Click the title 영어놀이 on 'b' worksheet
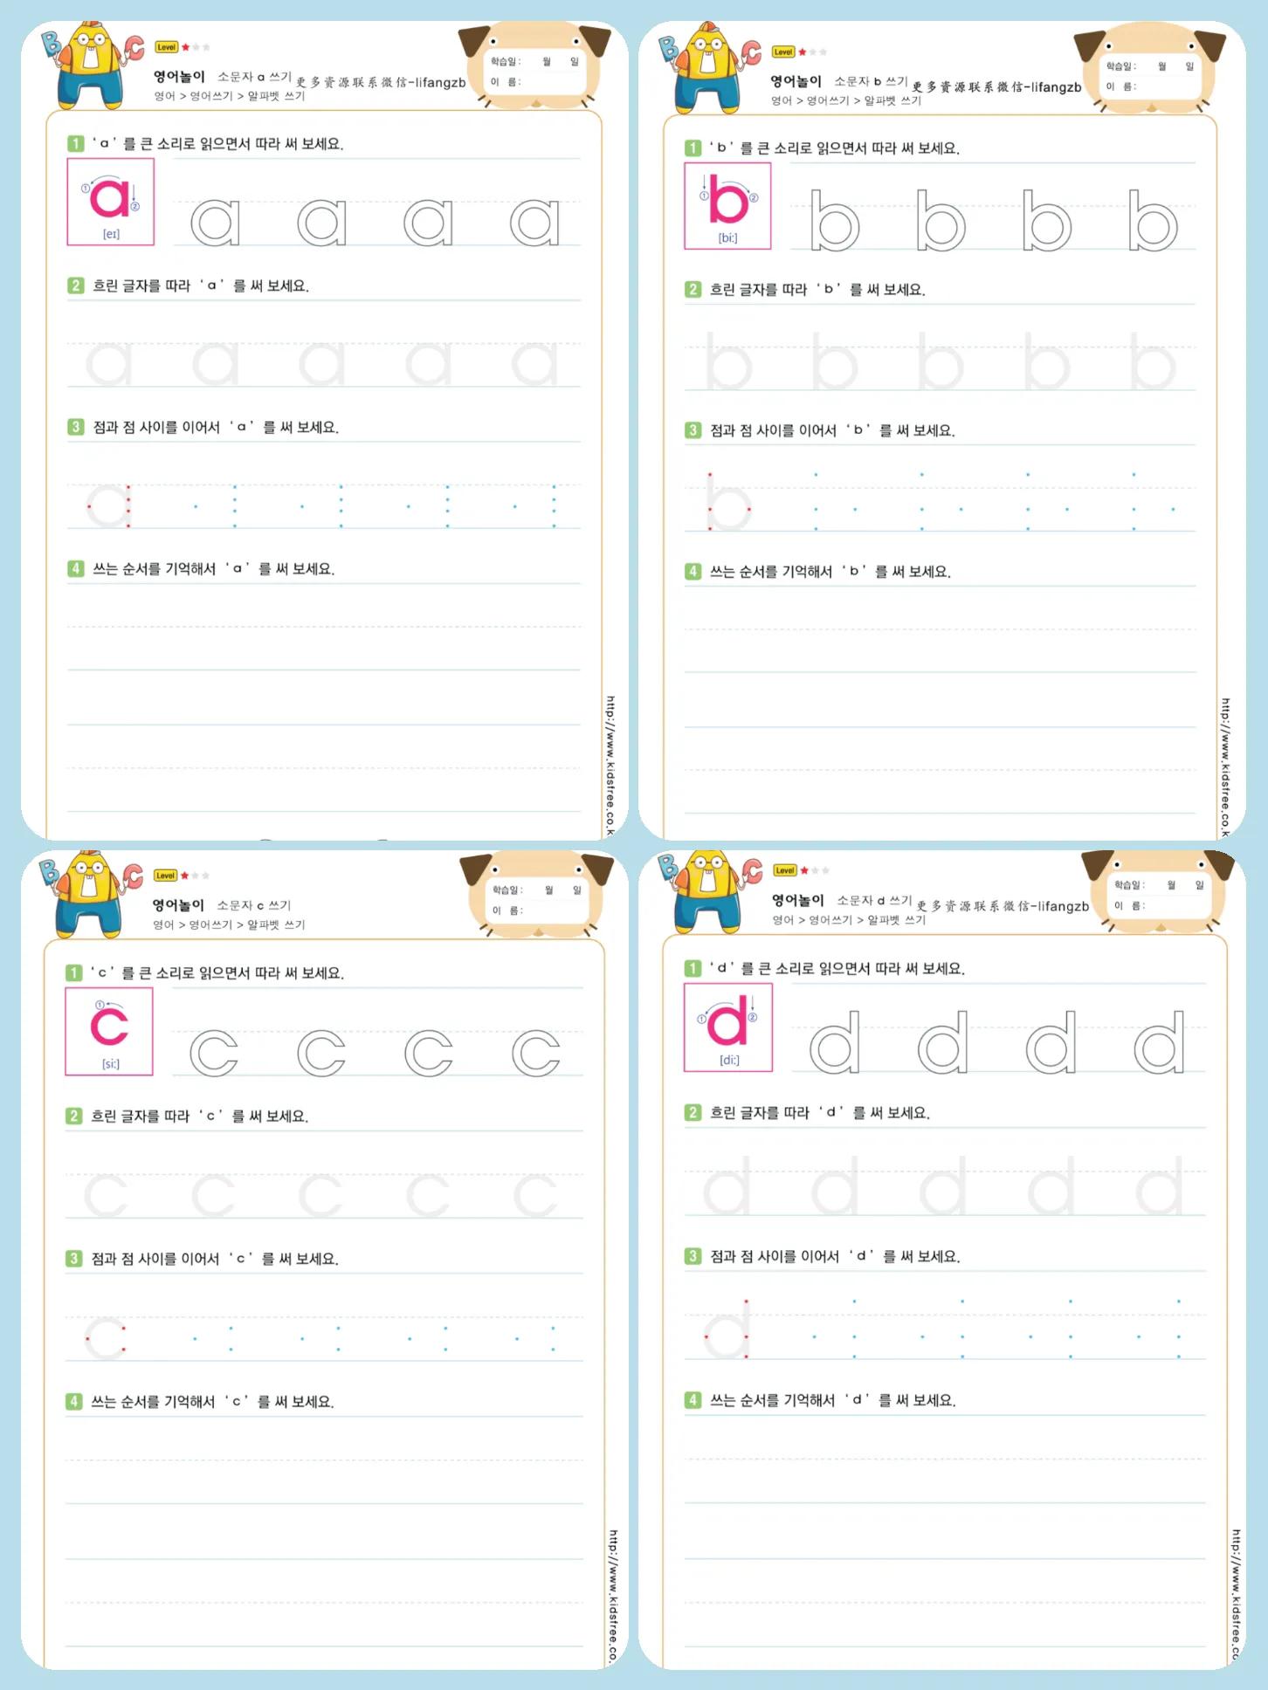Screen dimensions: 1268x1690 [796, 81]
